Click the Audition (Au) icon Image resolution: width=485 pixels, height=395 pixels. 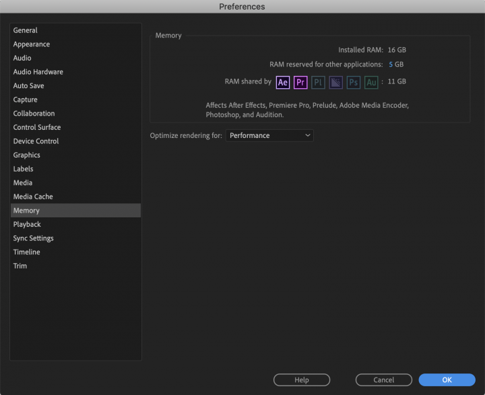[x=371, y=82]
